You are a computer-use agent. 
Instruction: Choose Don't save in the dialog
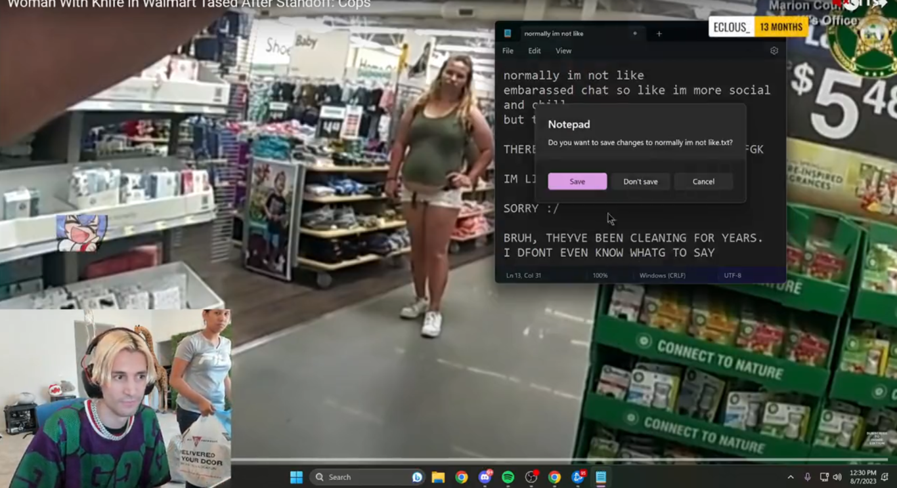coord(640,182)
